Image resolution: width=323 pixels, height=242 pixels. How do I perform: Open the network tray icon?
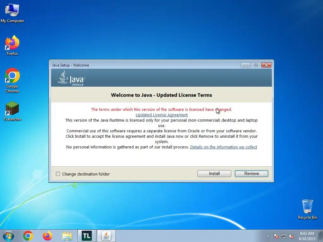[x=284, y=236]
